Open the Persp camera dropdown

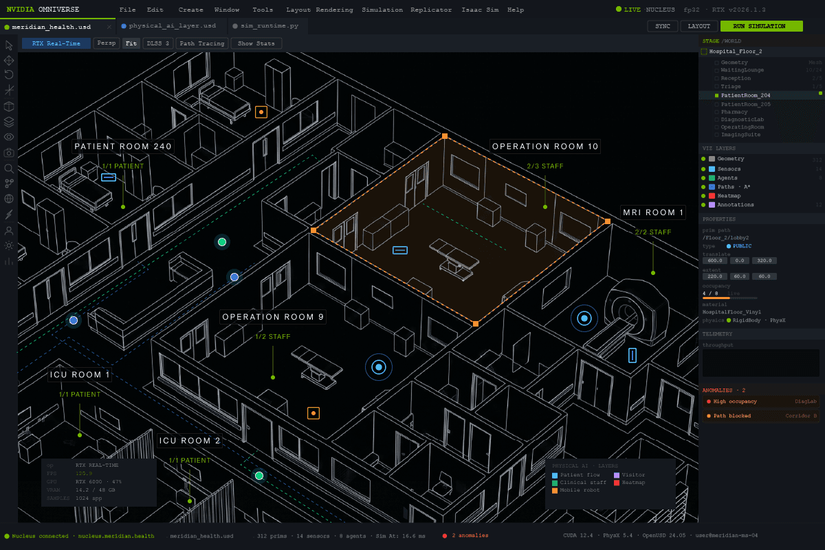pyautogui.click(x=107, y=43)
